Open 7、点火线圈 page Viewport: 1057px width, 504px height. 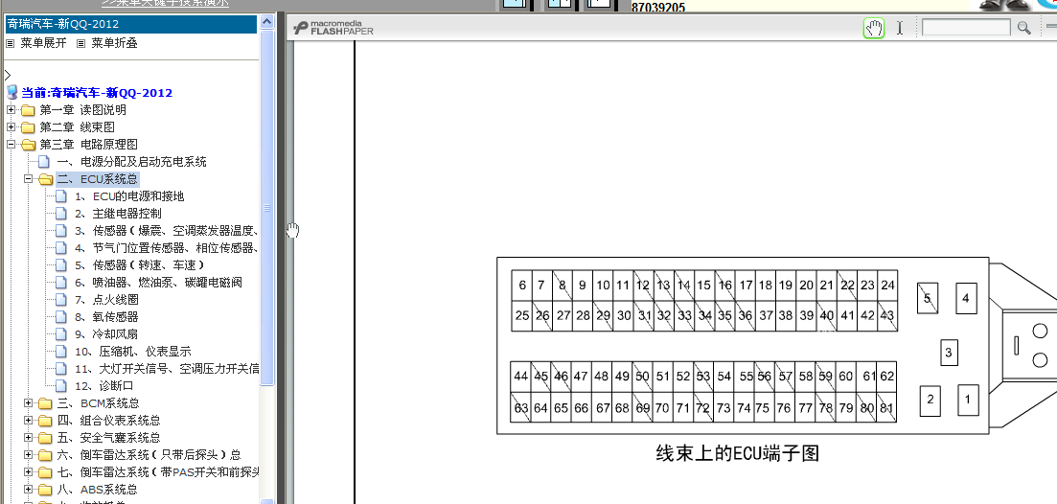pos(106,300)
